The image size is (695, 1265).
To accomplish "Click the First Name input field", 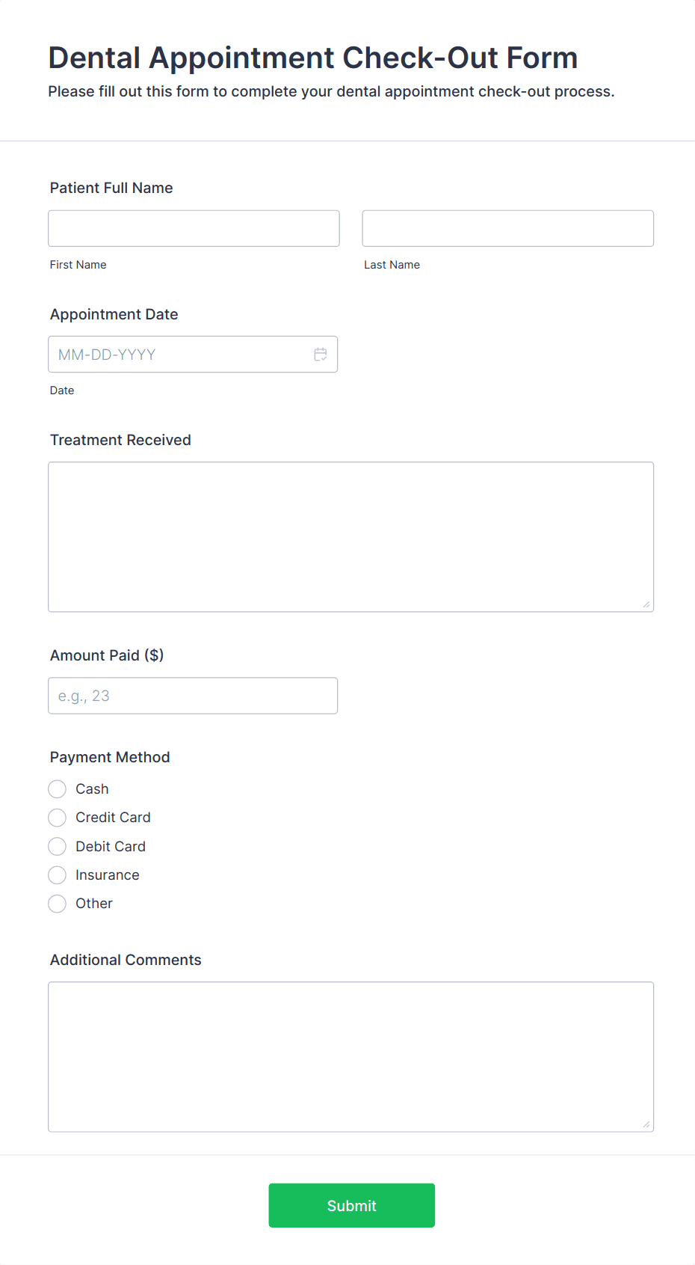I will (194, 228).
